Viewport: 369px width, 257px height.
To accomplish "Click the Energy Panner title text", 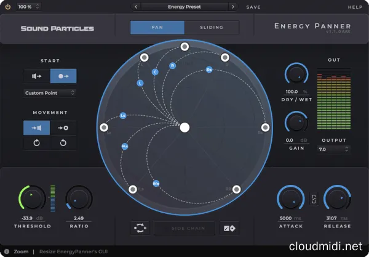I will coord(312,27).
